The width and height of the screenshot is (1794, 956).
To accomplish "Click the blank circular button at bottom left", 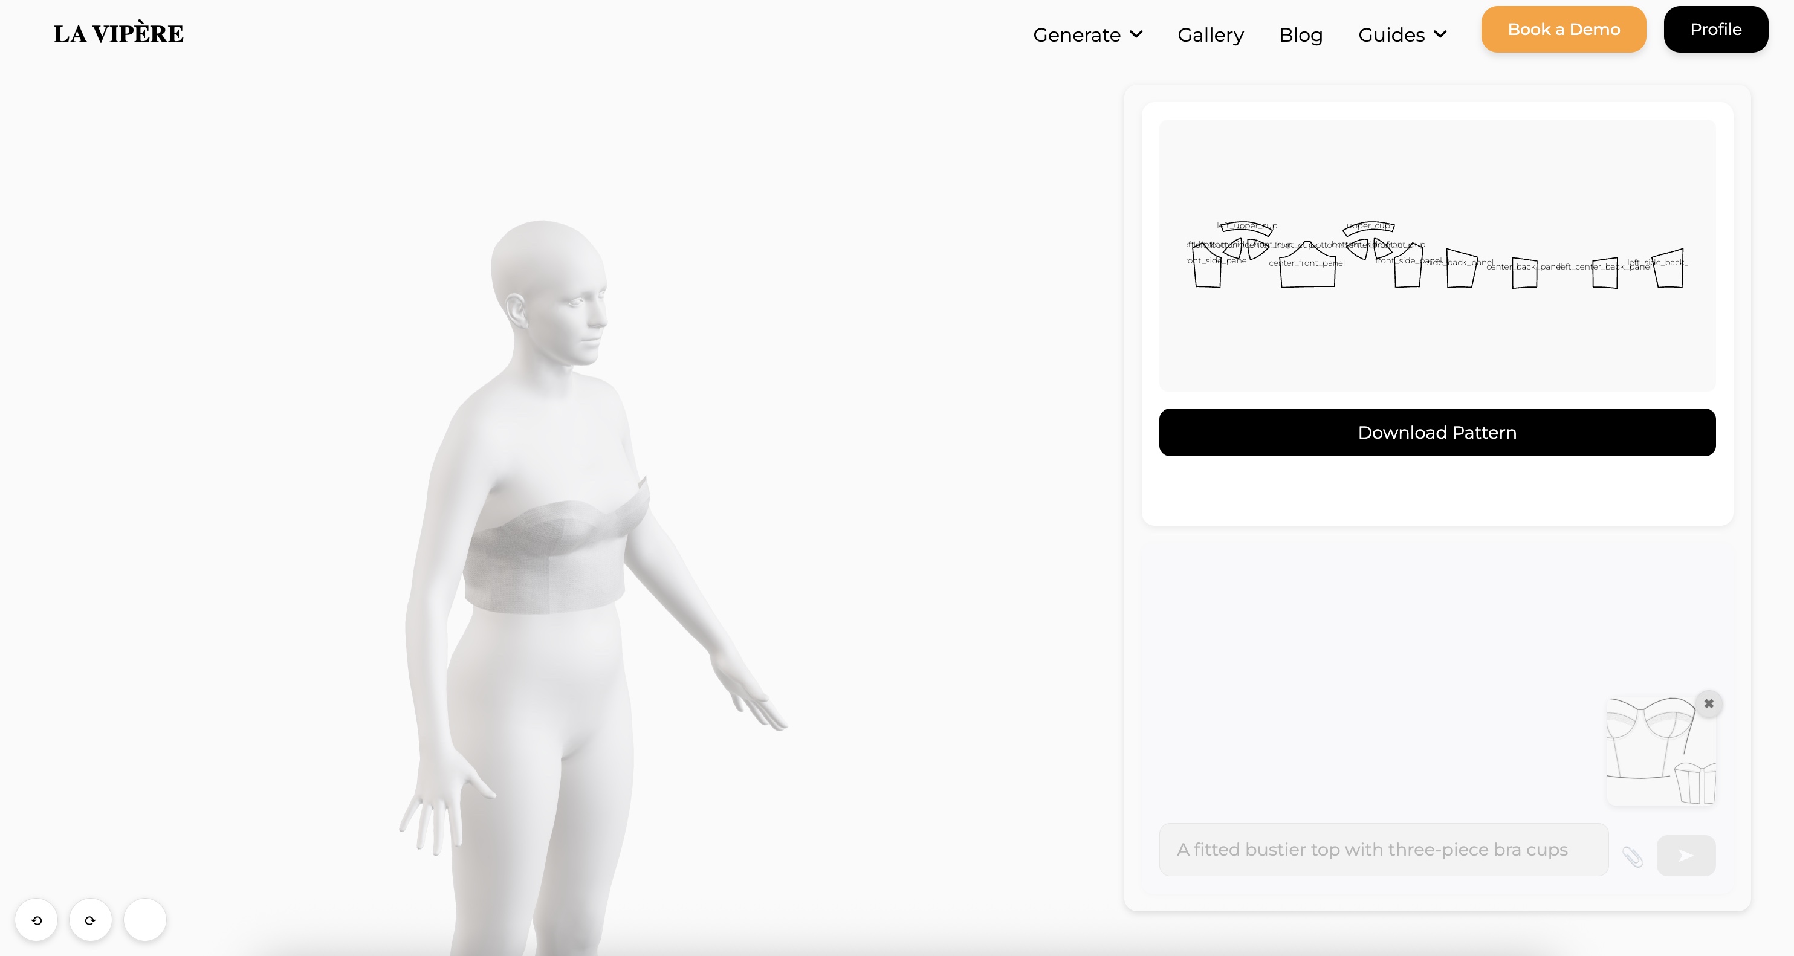I will click(x=144, y=919).
